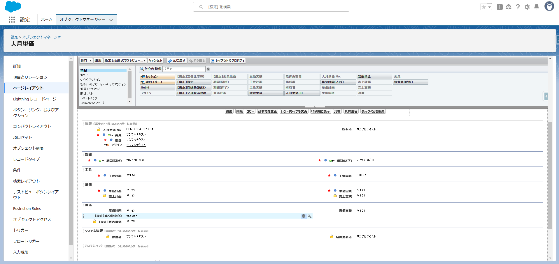The width and height of the screenshot is (559, 264).
Task: Click the やり直し redo button
Action: [x=197, y=61]
